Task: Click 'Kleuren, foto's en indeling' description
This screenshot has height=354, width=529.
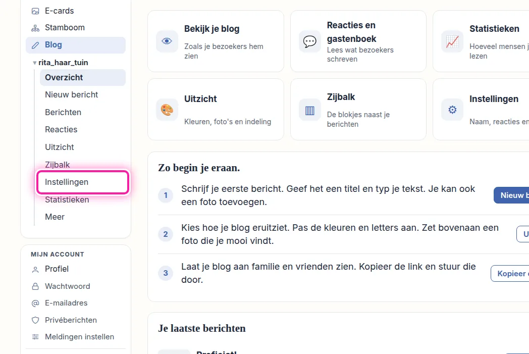Action: click(x=228, y=122)
